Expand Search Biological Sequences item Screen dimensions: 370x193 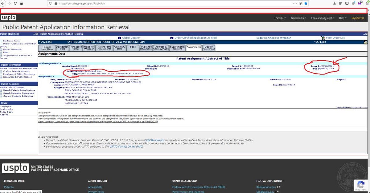pos(1,93)
